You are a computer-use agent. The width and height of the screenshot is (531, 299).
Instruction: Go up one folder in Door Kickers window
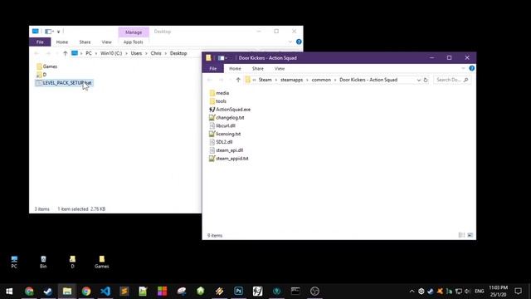click(238, 80)
